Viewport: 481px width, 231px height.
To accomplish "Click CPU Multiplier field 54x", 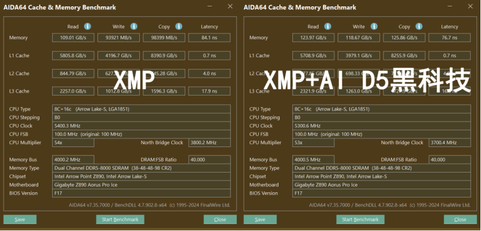I will [73, 142].
